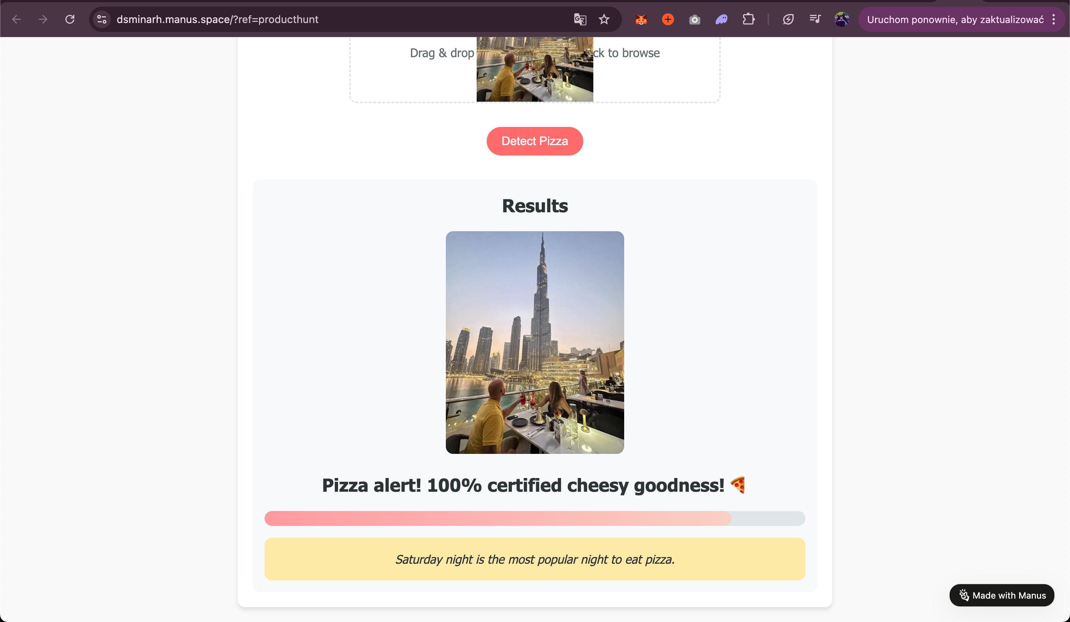
Task: View site information icon in address bar
Action: click(x=102, y=20)
